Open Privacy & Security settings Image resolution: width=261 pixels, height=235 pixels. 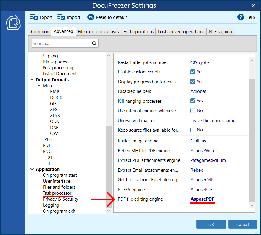click(x=61, y=199)
